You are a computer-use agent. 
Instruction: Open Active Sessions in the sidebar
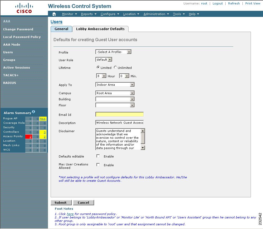pyautogui.click(x=17, y=68)
